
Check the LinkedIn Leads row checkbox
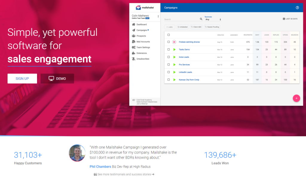click(x=169, y=72)
